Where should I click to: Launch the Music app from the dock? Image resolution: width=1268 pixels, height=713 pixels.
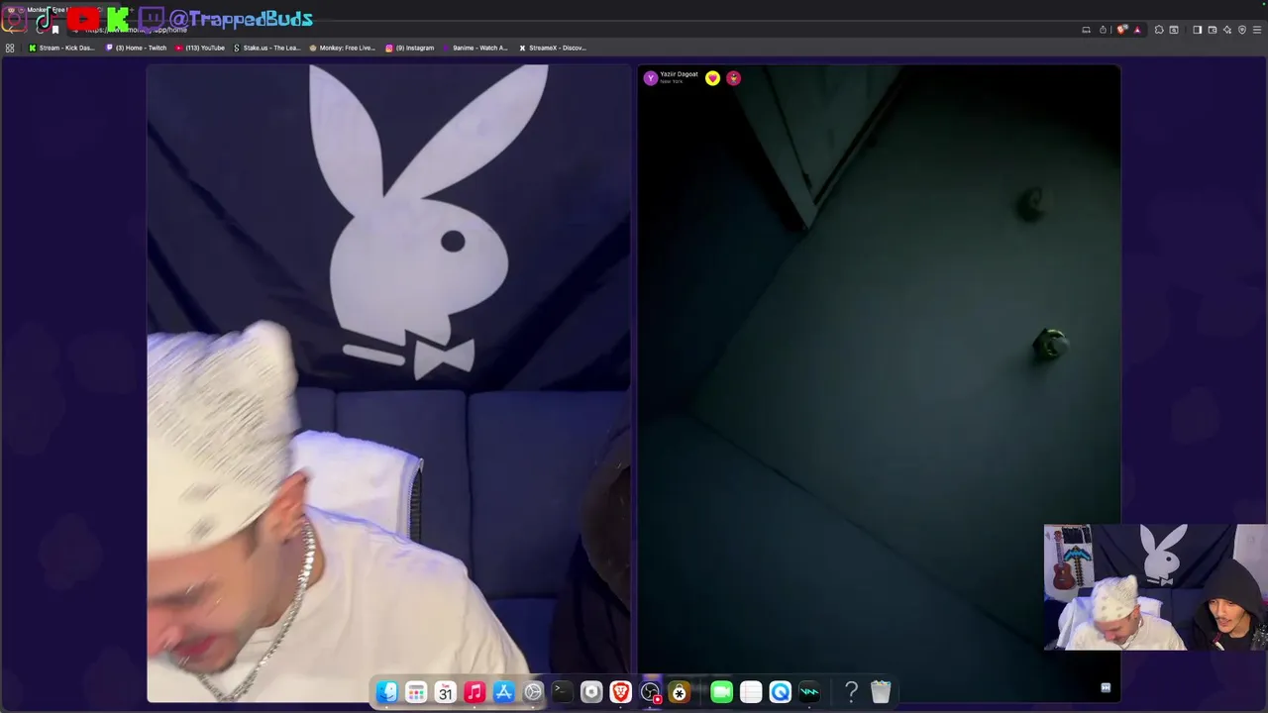(475, 692)
